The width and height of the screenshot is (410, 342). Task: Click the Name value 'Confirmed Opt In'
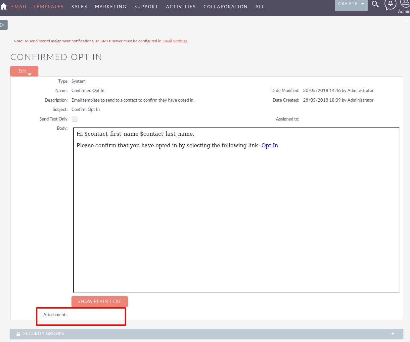[88, 90]
